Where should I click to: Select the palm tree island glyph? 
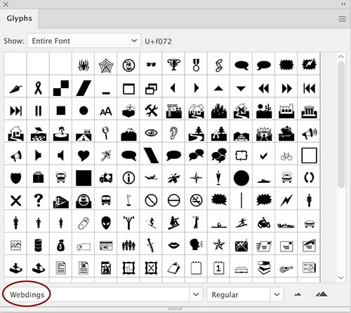click(61, 134)
